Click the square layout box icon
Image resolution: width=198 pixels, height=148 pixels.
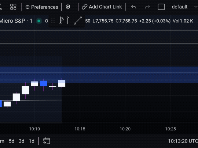pyautogui.click(x=161, y=7)
